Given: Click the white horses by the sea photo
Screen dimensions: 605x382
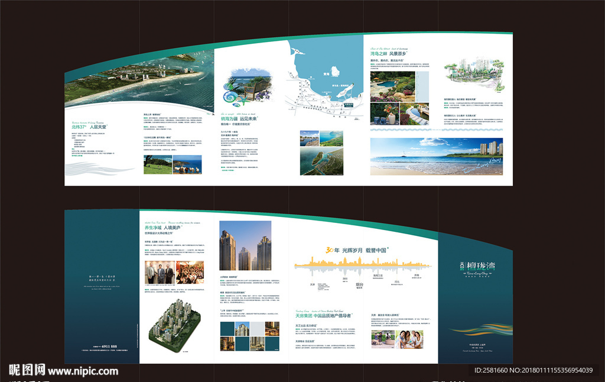Looking at the screenshot, I should tap(187, 164).
